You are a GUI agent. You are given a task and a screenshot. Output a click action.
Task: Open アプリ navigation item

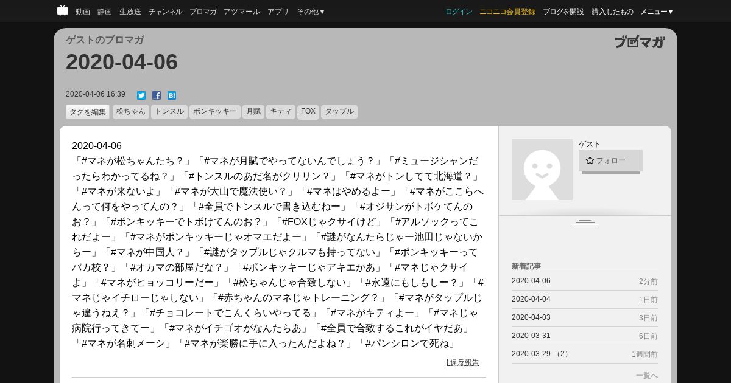tap(278, 12)
